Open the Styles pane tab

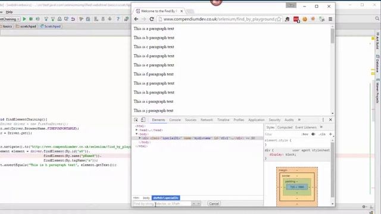pyautogui.click(x=270, y=127)
